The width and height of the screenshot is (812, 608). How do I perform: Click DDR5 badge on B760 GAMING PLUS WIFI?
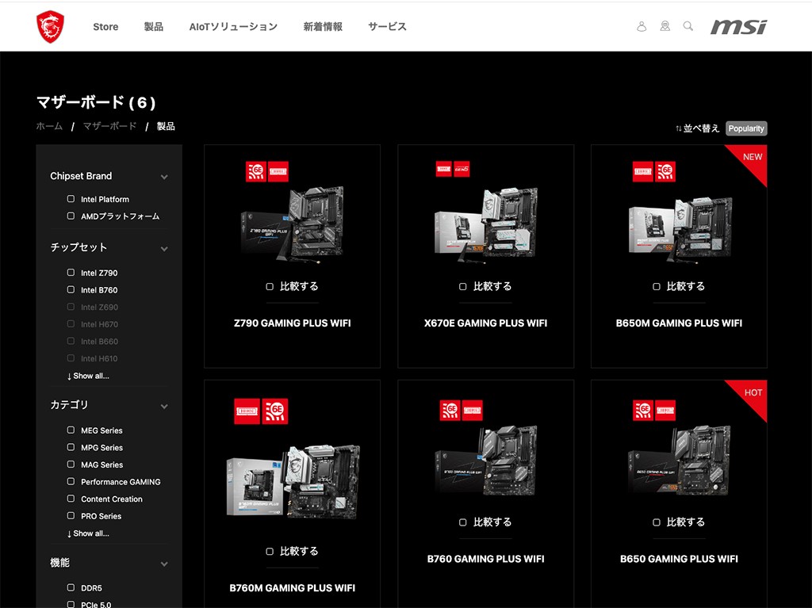pos(473,410)
